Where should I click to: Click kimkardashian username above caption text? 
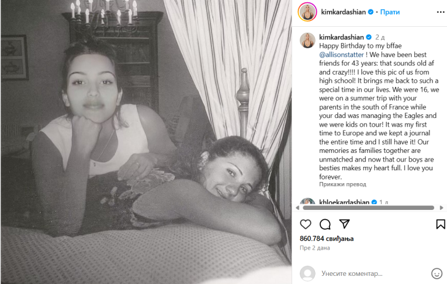(341, 37)
